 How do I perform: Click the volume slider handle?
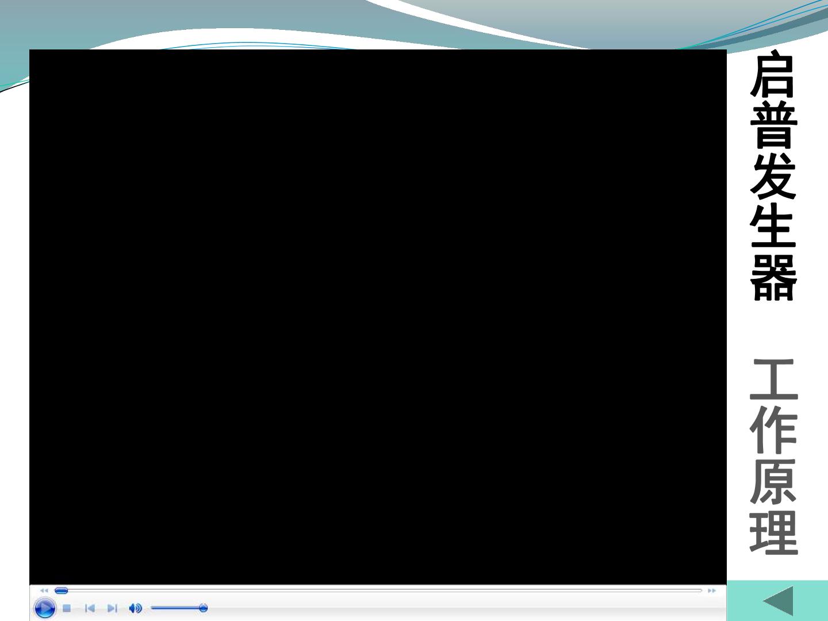(x=203, y=608)
